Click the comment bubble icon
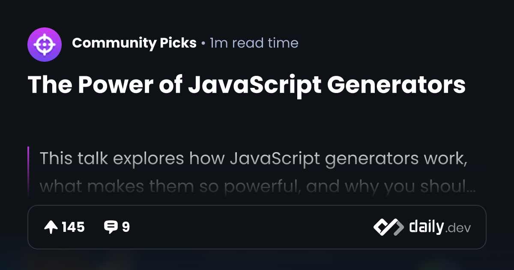This screenshot has height=270, width=514. (x=111, y=227)
